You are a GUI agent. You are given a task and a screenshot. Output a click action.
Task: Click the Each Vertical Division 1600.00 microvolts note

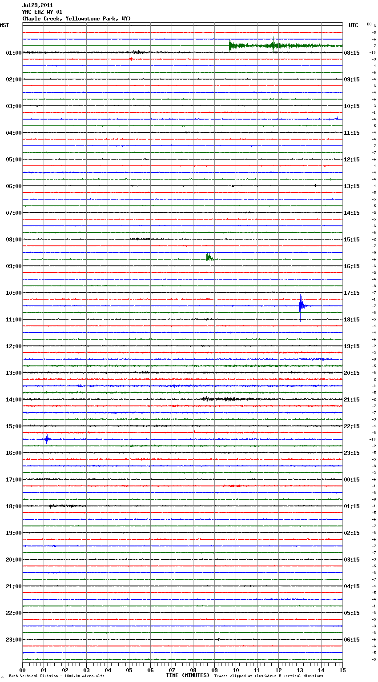tap(56, 676)
